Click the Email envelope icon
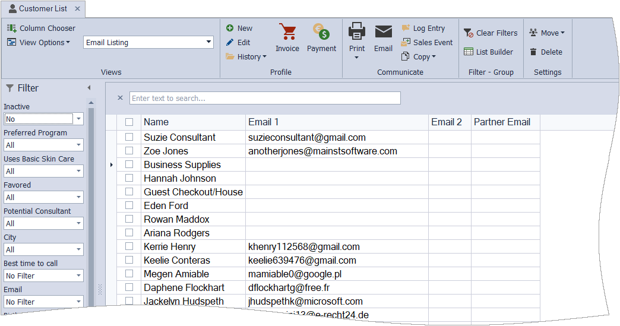The image size is (620, 326). pyautogui.click(x=383, y=33)
